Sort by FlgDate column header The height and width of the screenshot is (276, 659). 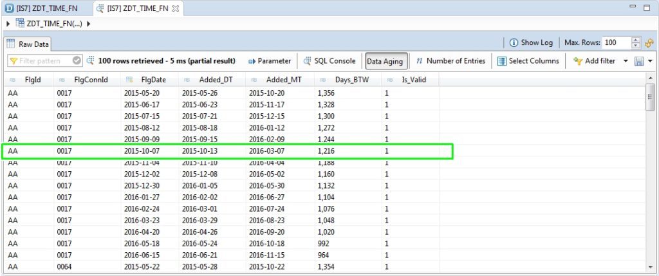click(x=149, y=80)
